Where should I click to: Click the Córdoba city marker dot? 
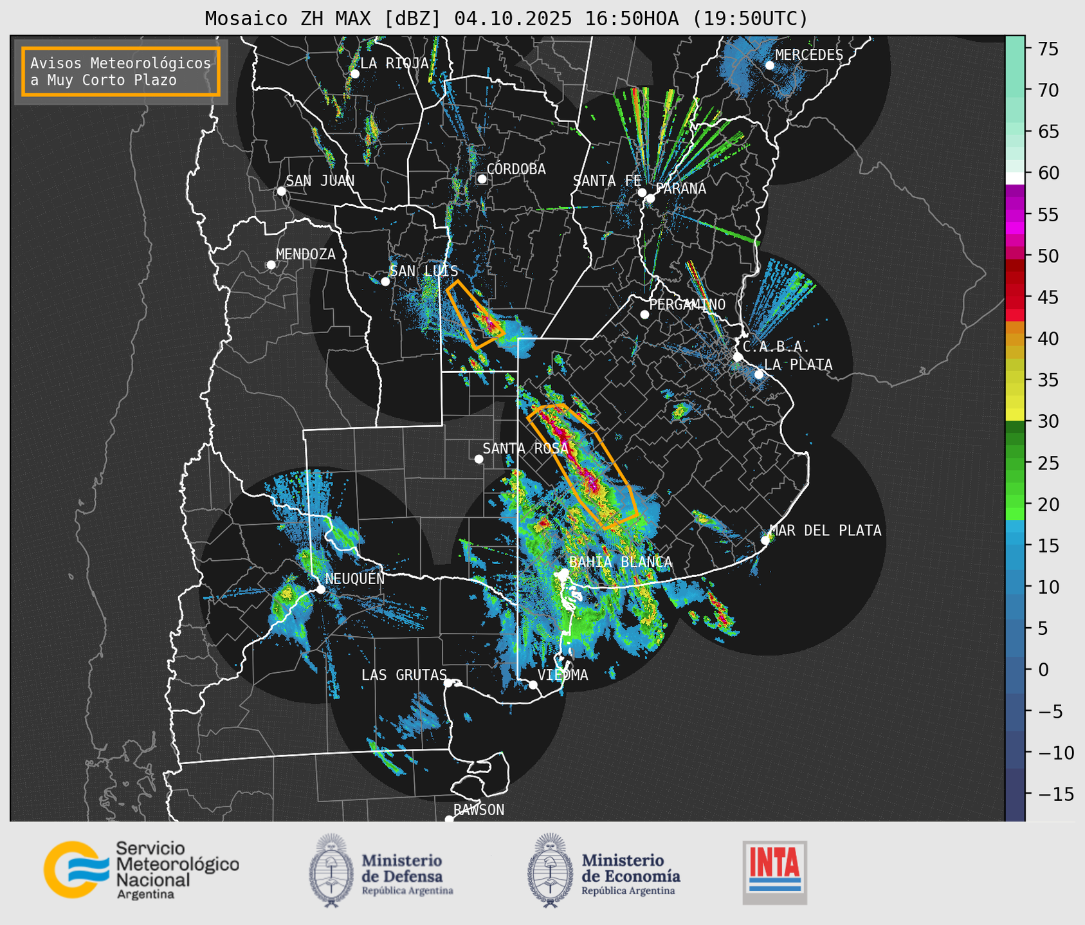(482, 179)
